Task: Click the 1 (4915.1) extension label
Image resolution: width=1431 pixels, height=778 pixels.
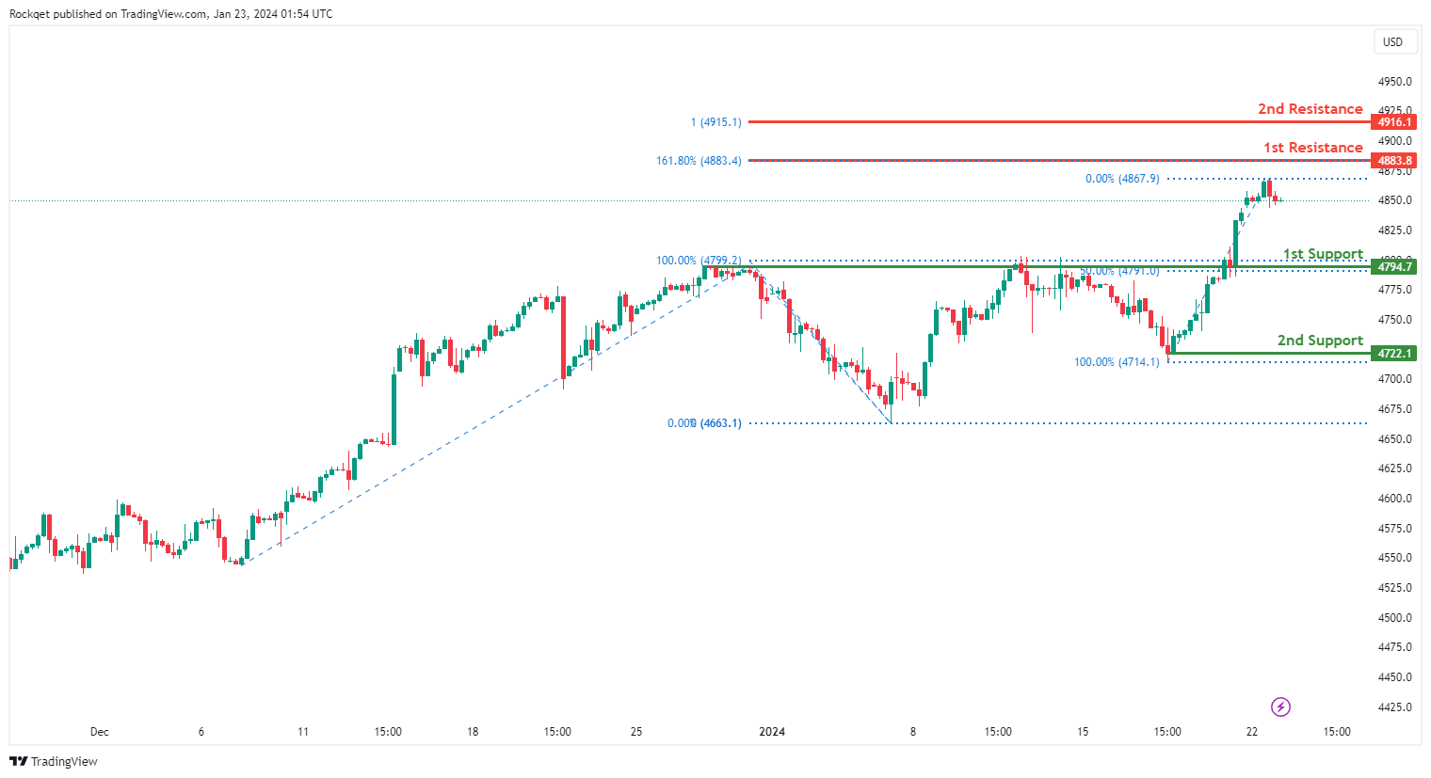Action: (715, 122)
